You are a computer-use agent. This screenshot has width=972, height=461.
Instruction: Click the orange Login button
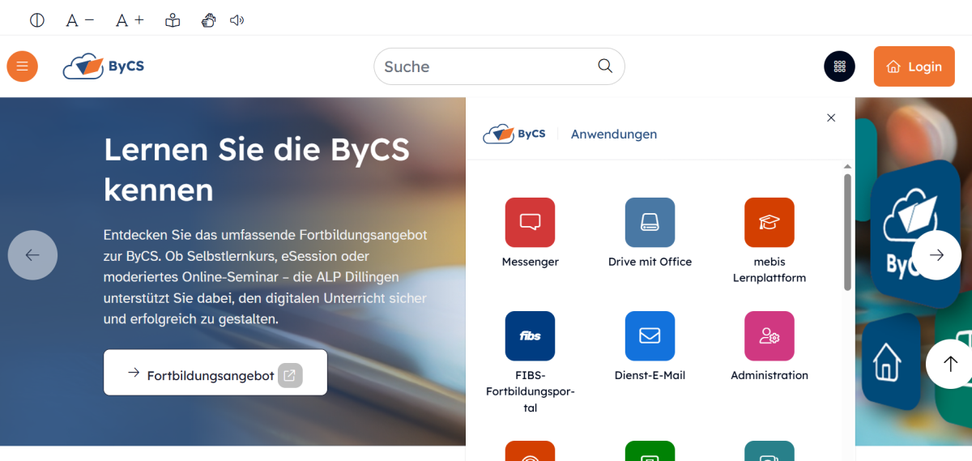click(x=914, y=66)
